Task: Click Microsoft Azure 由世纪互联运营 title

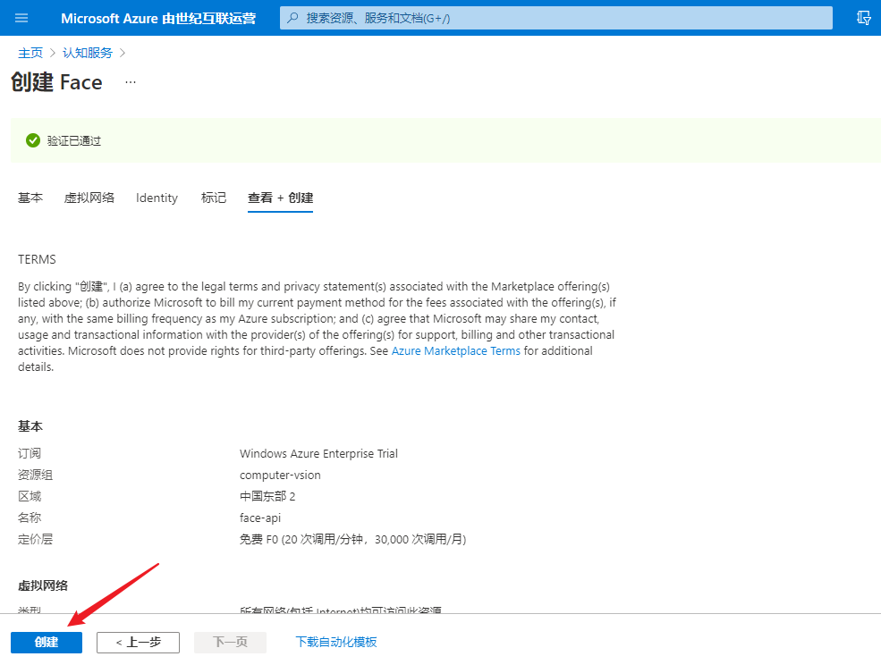Action: pos(158,18)
